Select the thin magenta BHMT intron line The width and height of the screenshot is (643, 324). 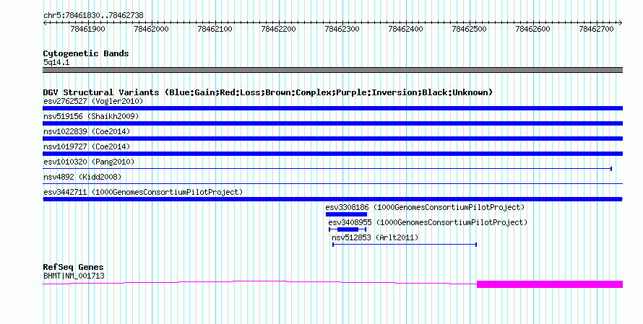[x=259, y=282]
